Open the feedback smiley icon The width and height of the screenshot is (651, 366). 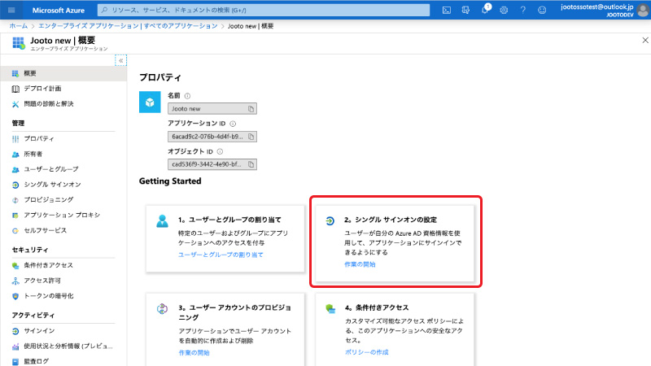542,10
